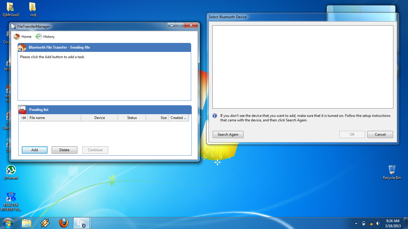Image resolution: width=408 pixels, height=229 pixels.
Task: Minimize the FileTransferManager window
Action: (171, 26)
